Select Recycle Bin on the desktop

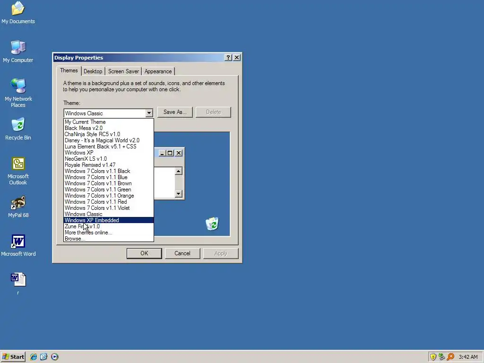(18, 129)
